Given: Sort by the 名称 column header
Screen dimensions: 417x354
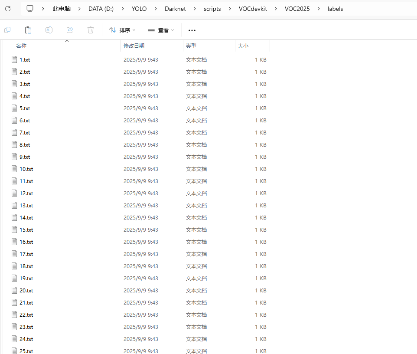Looking at the screenshot, I should (x=21, y=46).
